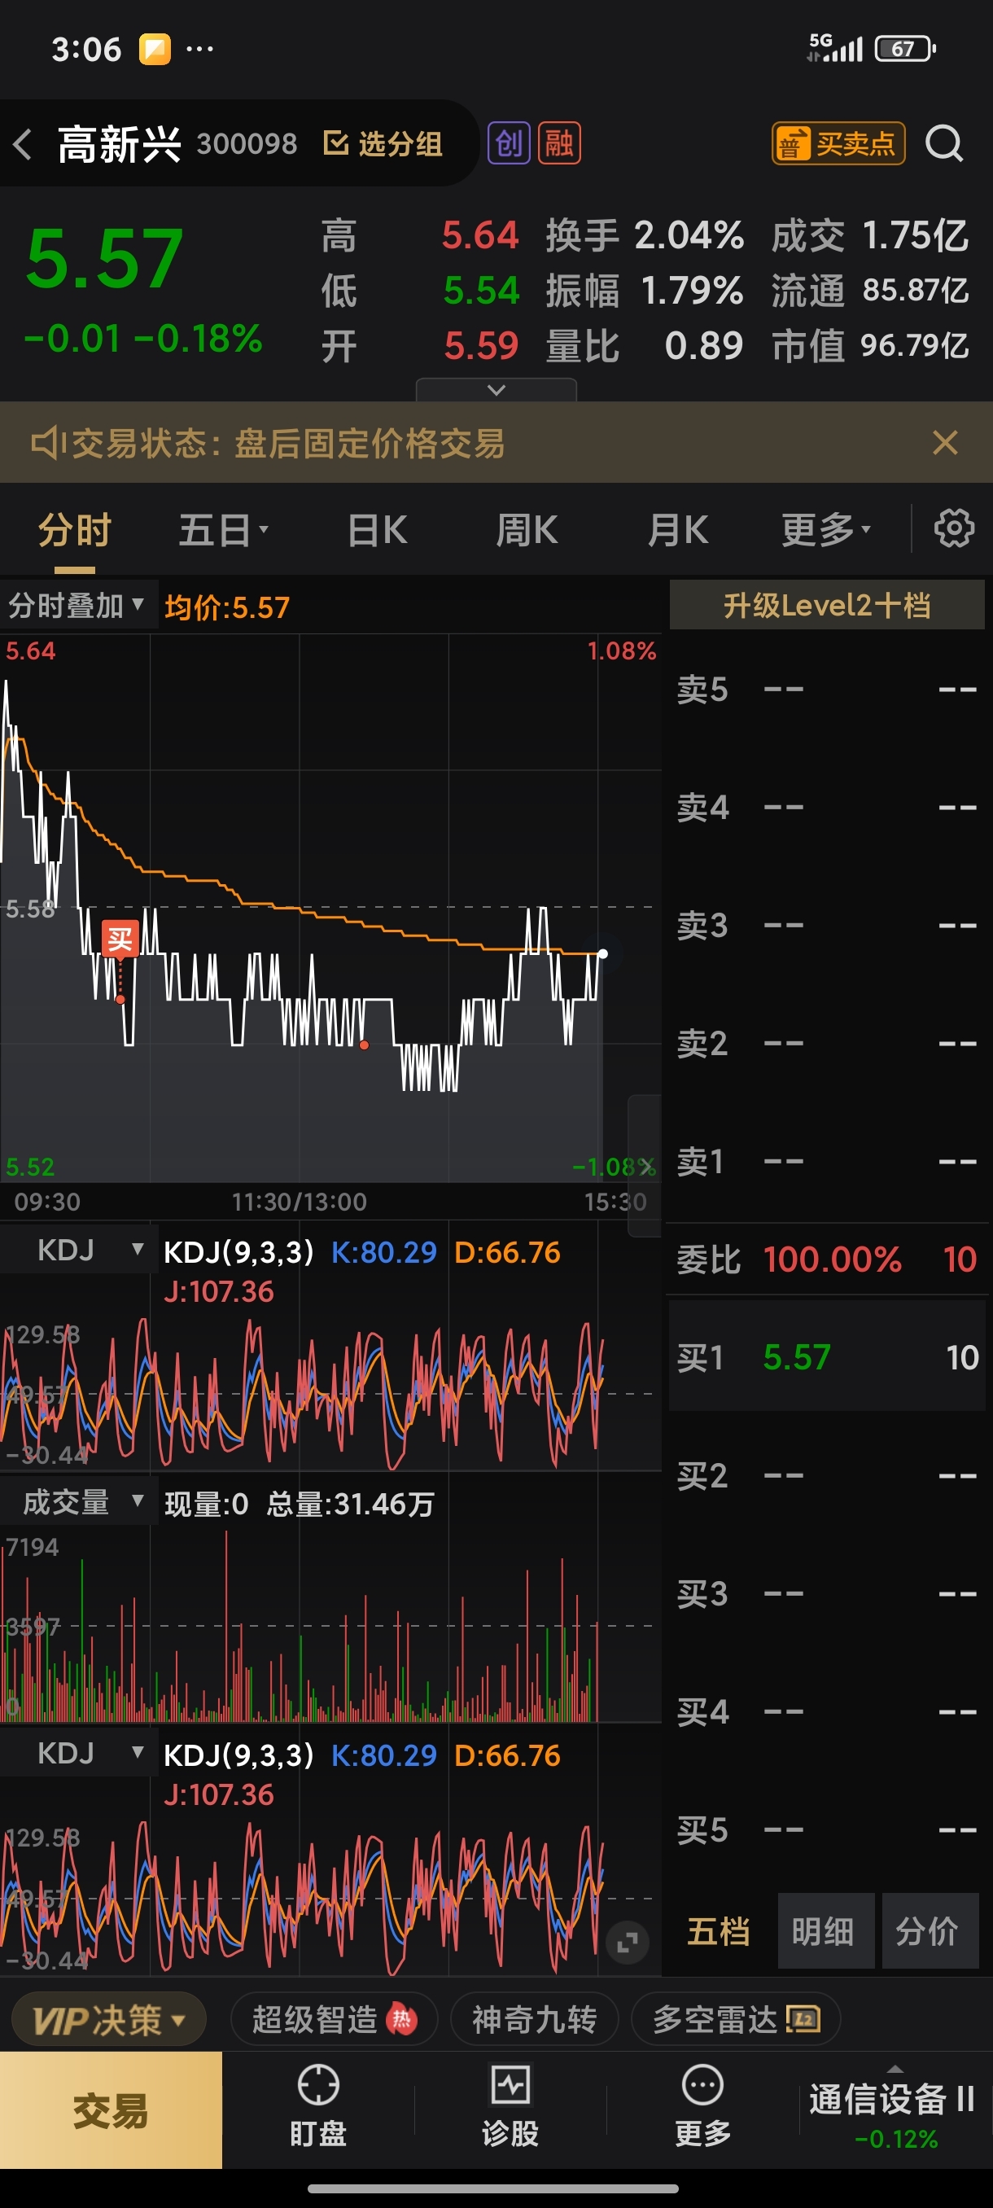
Task: Switch to the 周K tab
Action: tap(527, 530)
